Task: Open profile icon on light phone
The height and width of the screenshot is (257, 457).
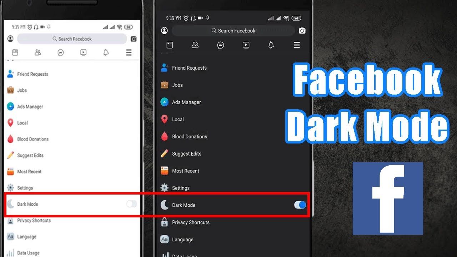Action: tap(10, 39)
